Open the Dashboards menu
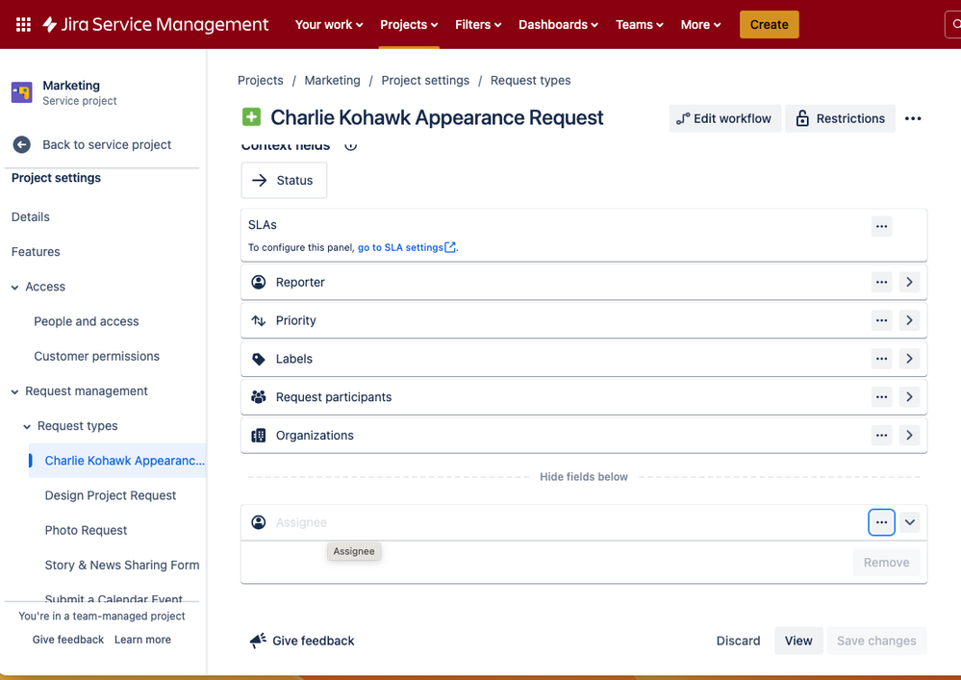Viewport: 961px width, 680px height. click(x=558, y=24)
